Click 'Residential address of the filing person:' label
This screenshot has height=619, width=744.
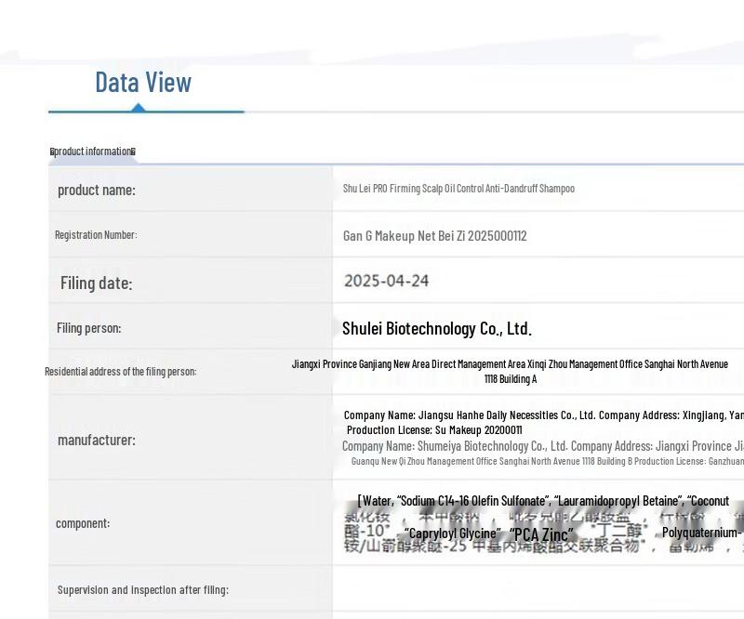point(121,372)
